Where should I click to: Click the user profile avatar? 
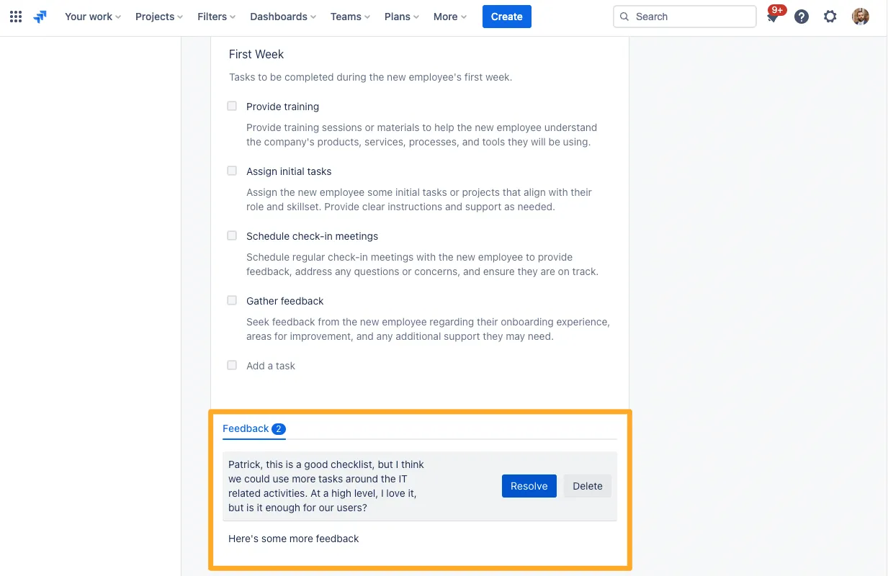(x=861, y=17)
